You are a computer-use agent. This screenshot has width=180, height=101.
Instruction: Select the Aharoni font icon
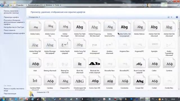pyautogui.click(x=94, y=44)
